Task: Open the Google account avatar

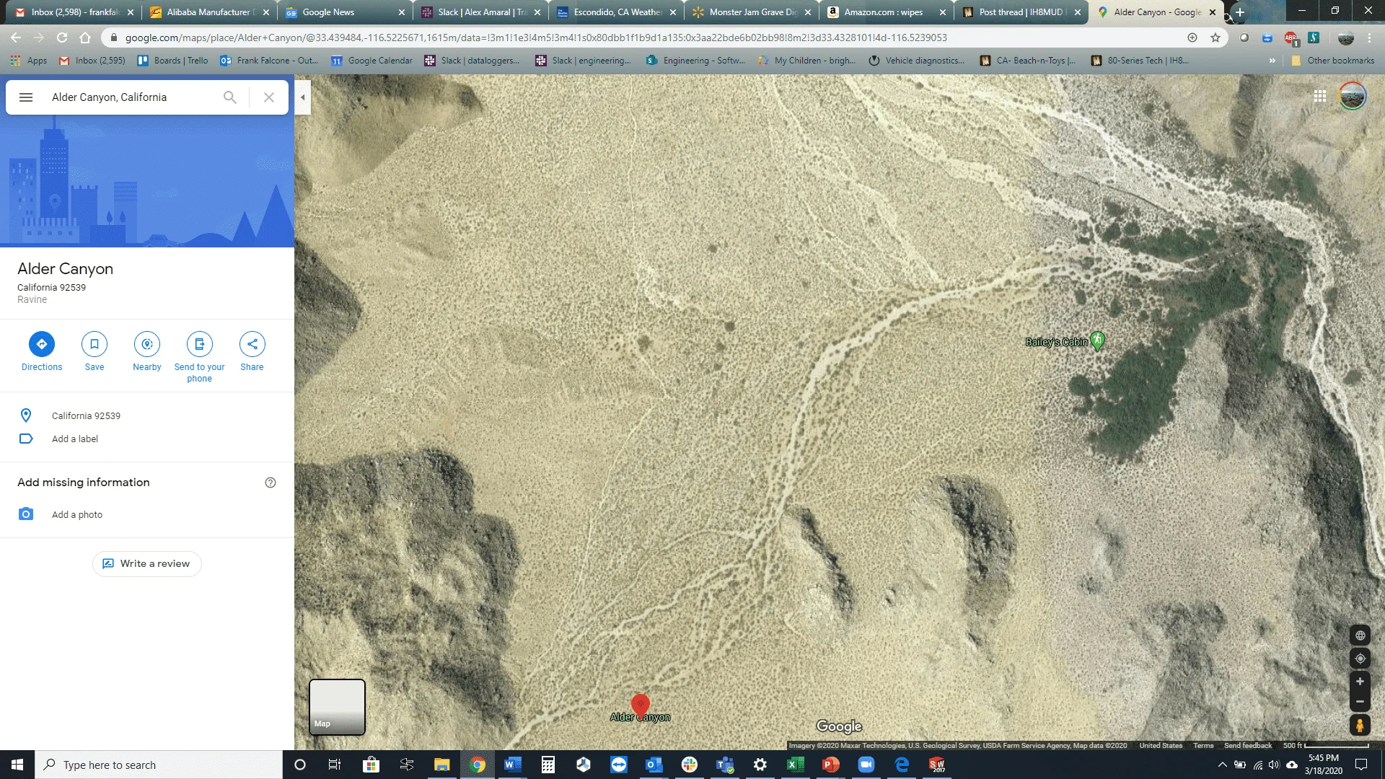Action: (x=1353, y=97)
